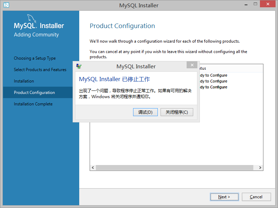Click the 'Product Configuration' page heading
Viewport: 278px width, 208px height.
click(122, 26)
